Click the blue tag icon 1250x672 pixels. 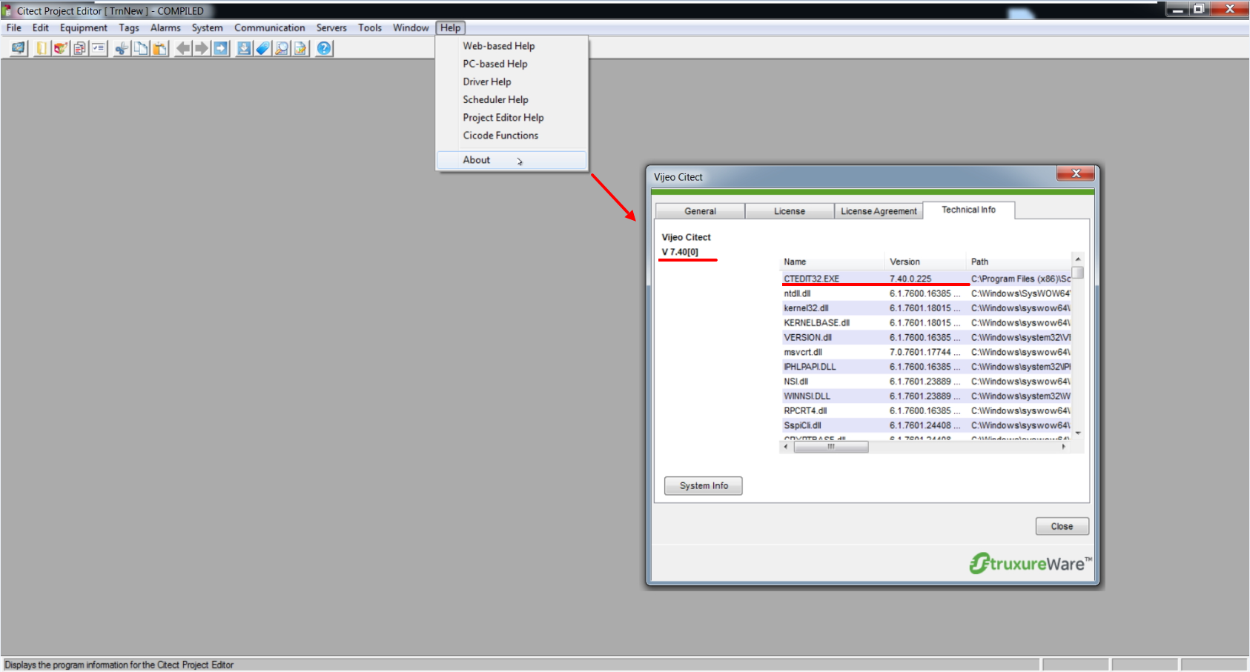[262, 48]
